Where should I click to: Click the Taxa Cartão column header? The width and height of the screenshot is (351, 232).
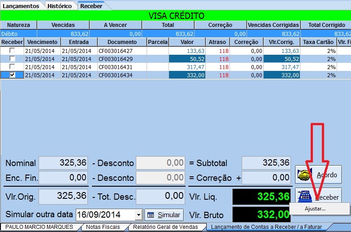(318, 42)
